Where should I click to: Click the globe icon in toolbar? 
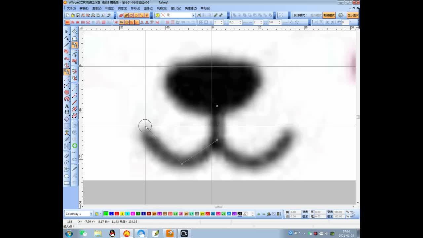[x=340, y=15]
